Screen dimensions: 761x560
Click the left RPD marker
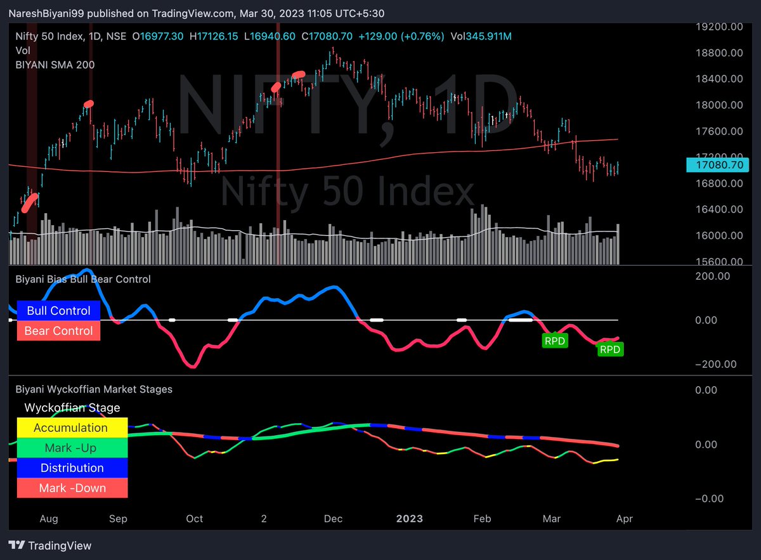tap(554, 341)
